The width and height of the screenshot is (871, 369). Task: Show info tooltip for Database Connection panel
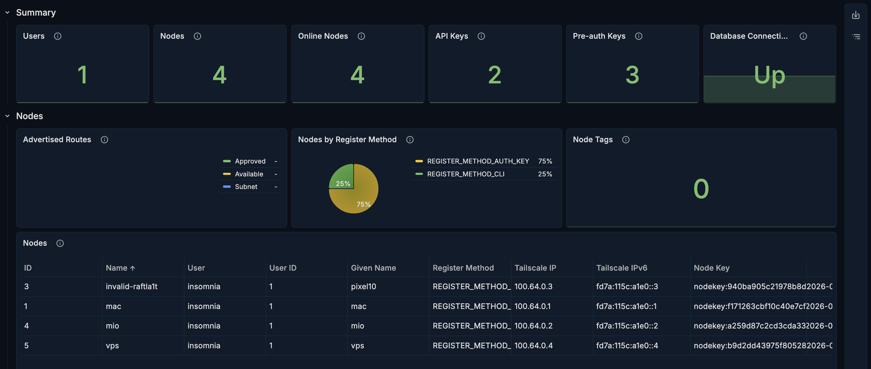pyautogui.click(x=803, y=36)
